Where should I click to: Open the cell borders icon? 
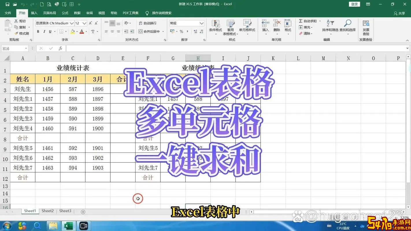(62, 31)
